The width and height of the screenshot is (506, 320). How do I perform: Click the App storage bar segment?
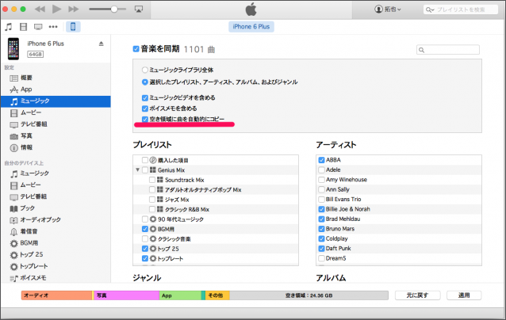click(x=180, y=295)
